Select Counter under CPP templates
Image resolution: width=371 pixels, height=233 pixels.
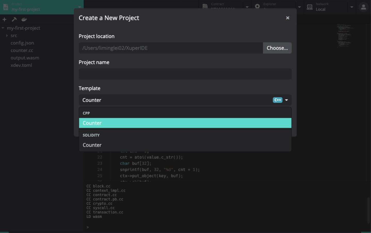click(x=185, y=123)
